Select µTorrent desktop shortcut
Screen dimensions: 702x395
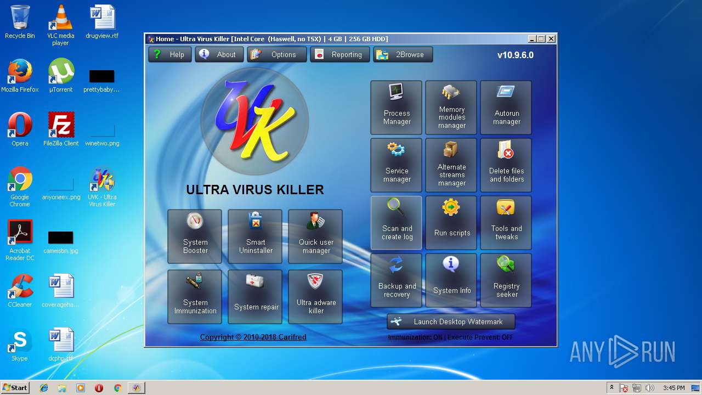point(61,76)
